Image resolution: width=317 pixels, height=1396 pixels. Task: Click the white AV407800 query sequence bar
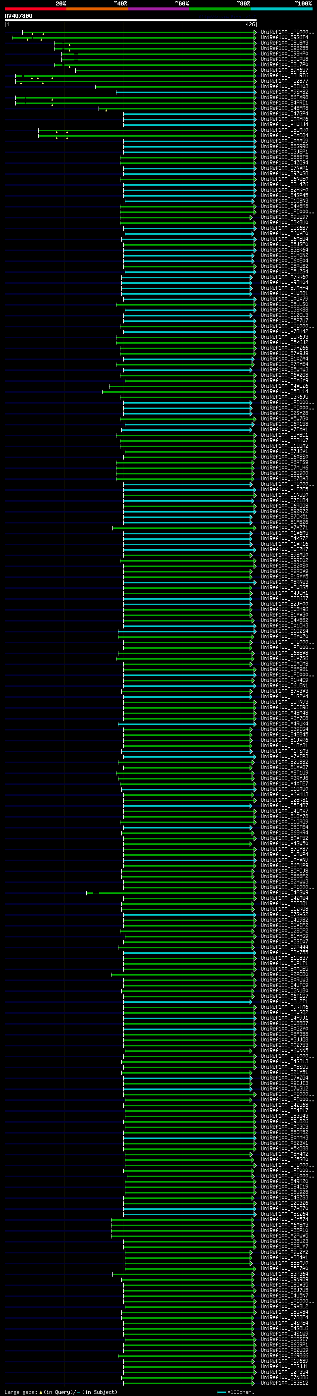click(x=131, y=20)
